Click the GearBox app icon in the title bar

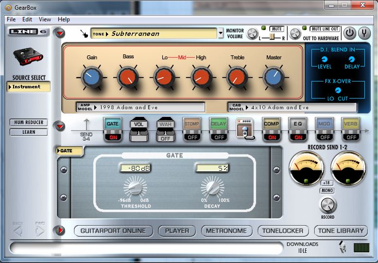[x=8, y=8]
